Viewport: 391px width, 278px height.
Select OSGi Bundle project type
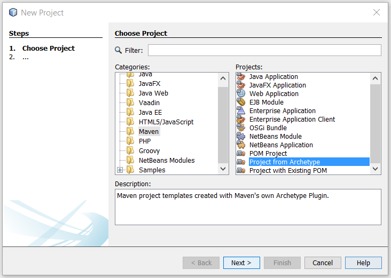268,128
